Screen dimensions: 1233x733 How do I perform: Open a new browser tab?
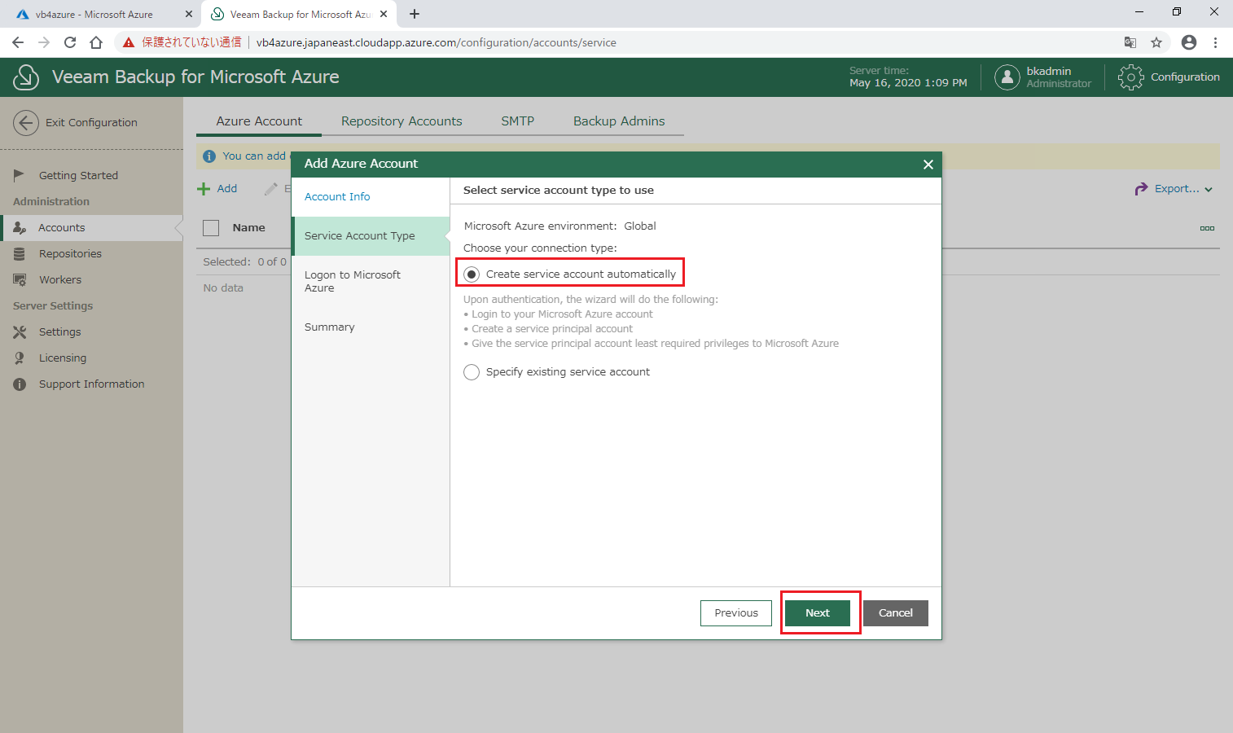[x=415, y=14]
